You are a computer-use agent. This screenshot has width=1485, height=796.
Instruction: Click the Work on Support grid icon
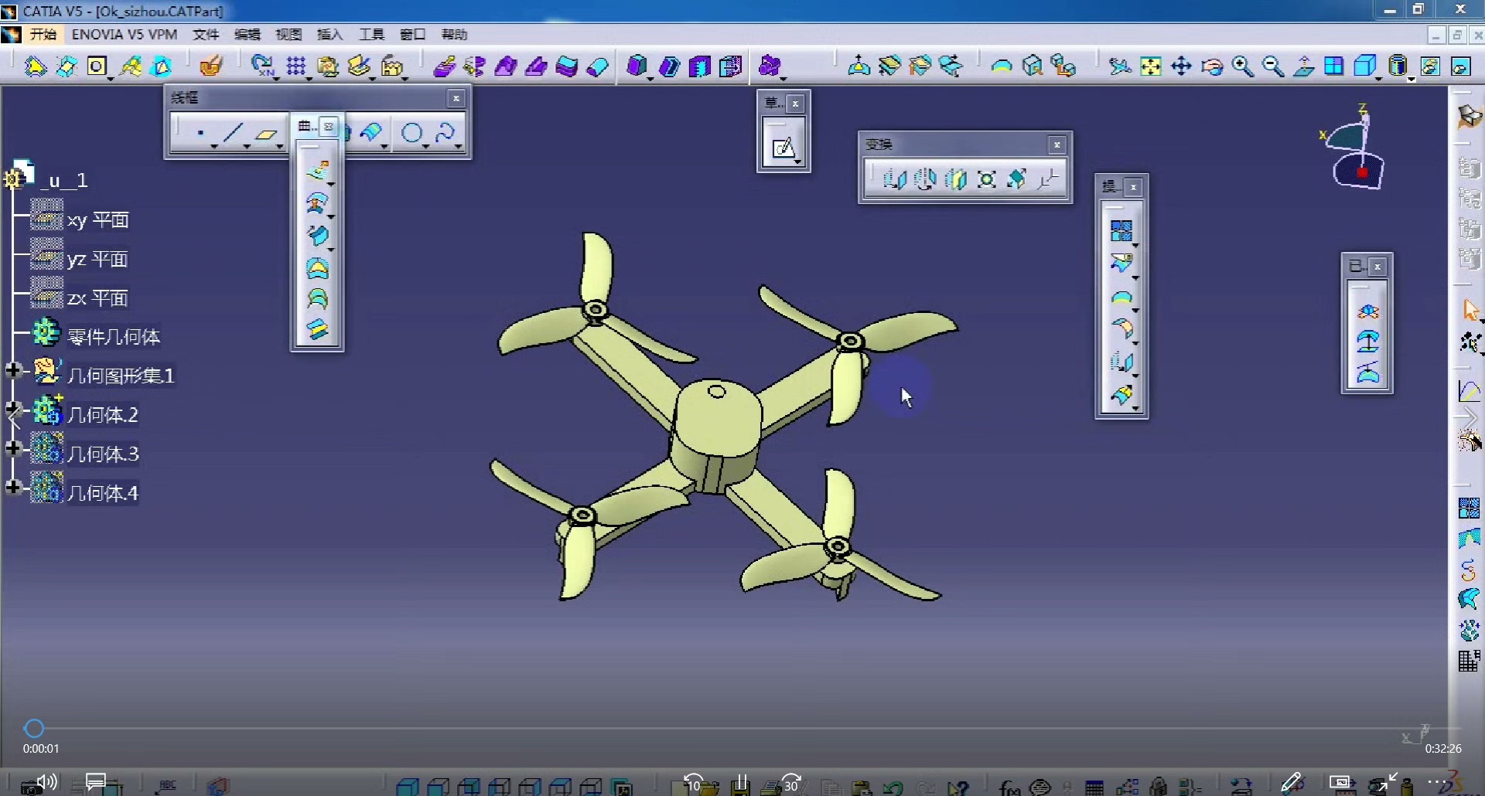295,66
